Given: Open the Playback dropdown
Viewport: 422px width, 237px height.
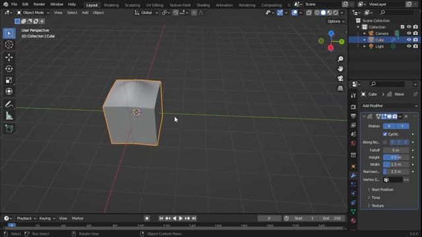Looking at the screenshot, I should pyautogui.click(x=26, y=219).
